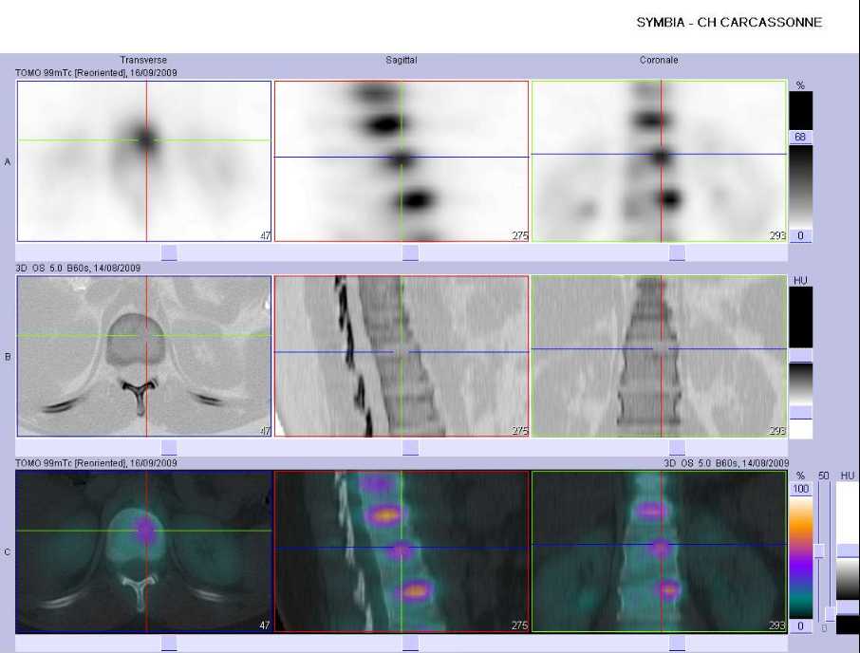Click the slice slider handle under row A transverse
Viewport: 860px width, 653px height.
click(x=169, y=252)
